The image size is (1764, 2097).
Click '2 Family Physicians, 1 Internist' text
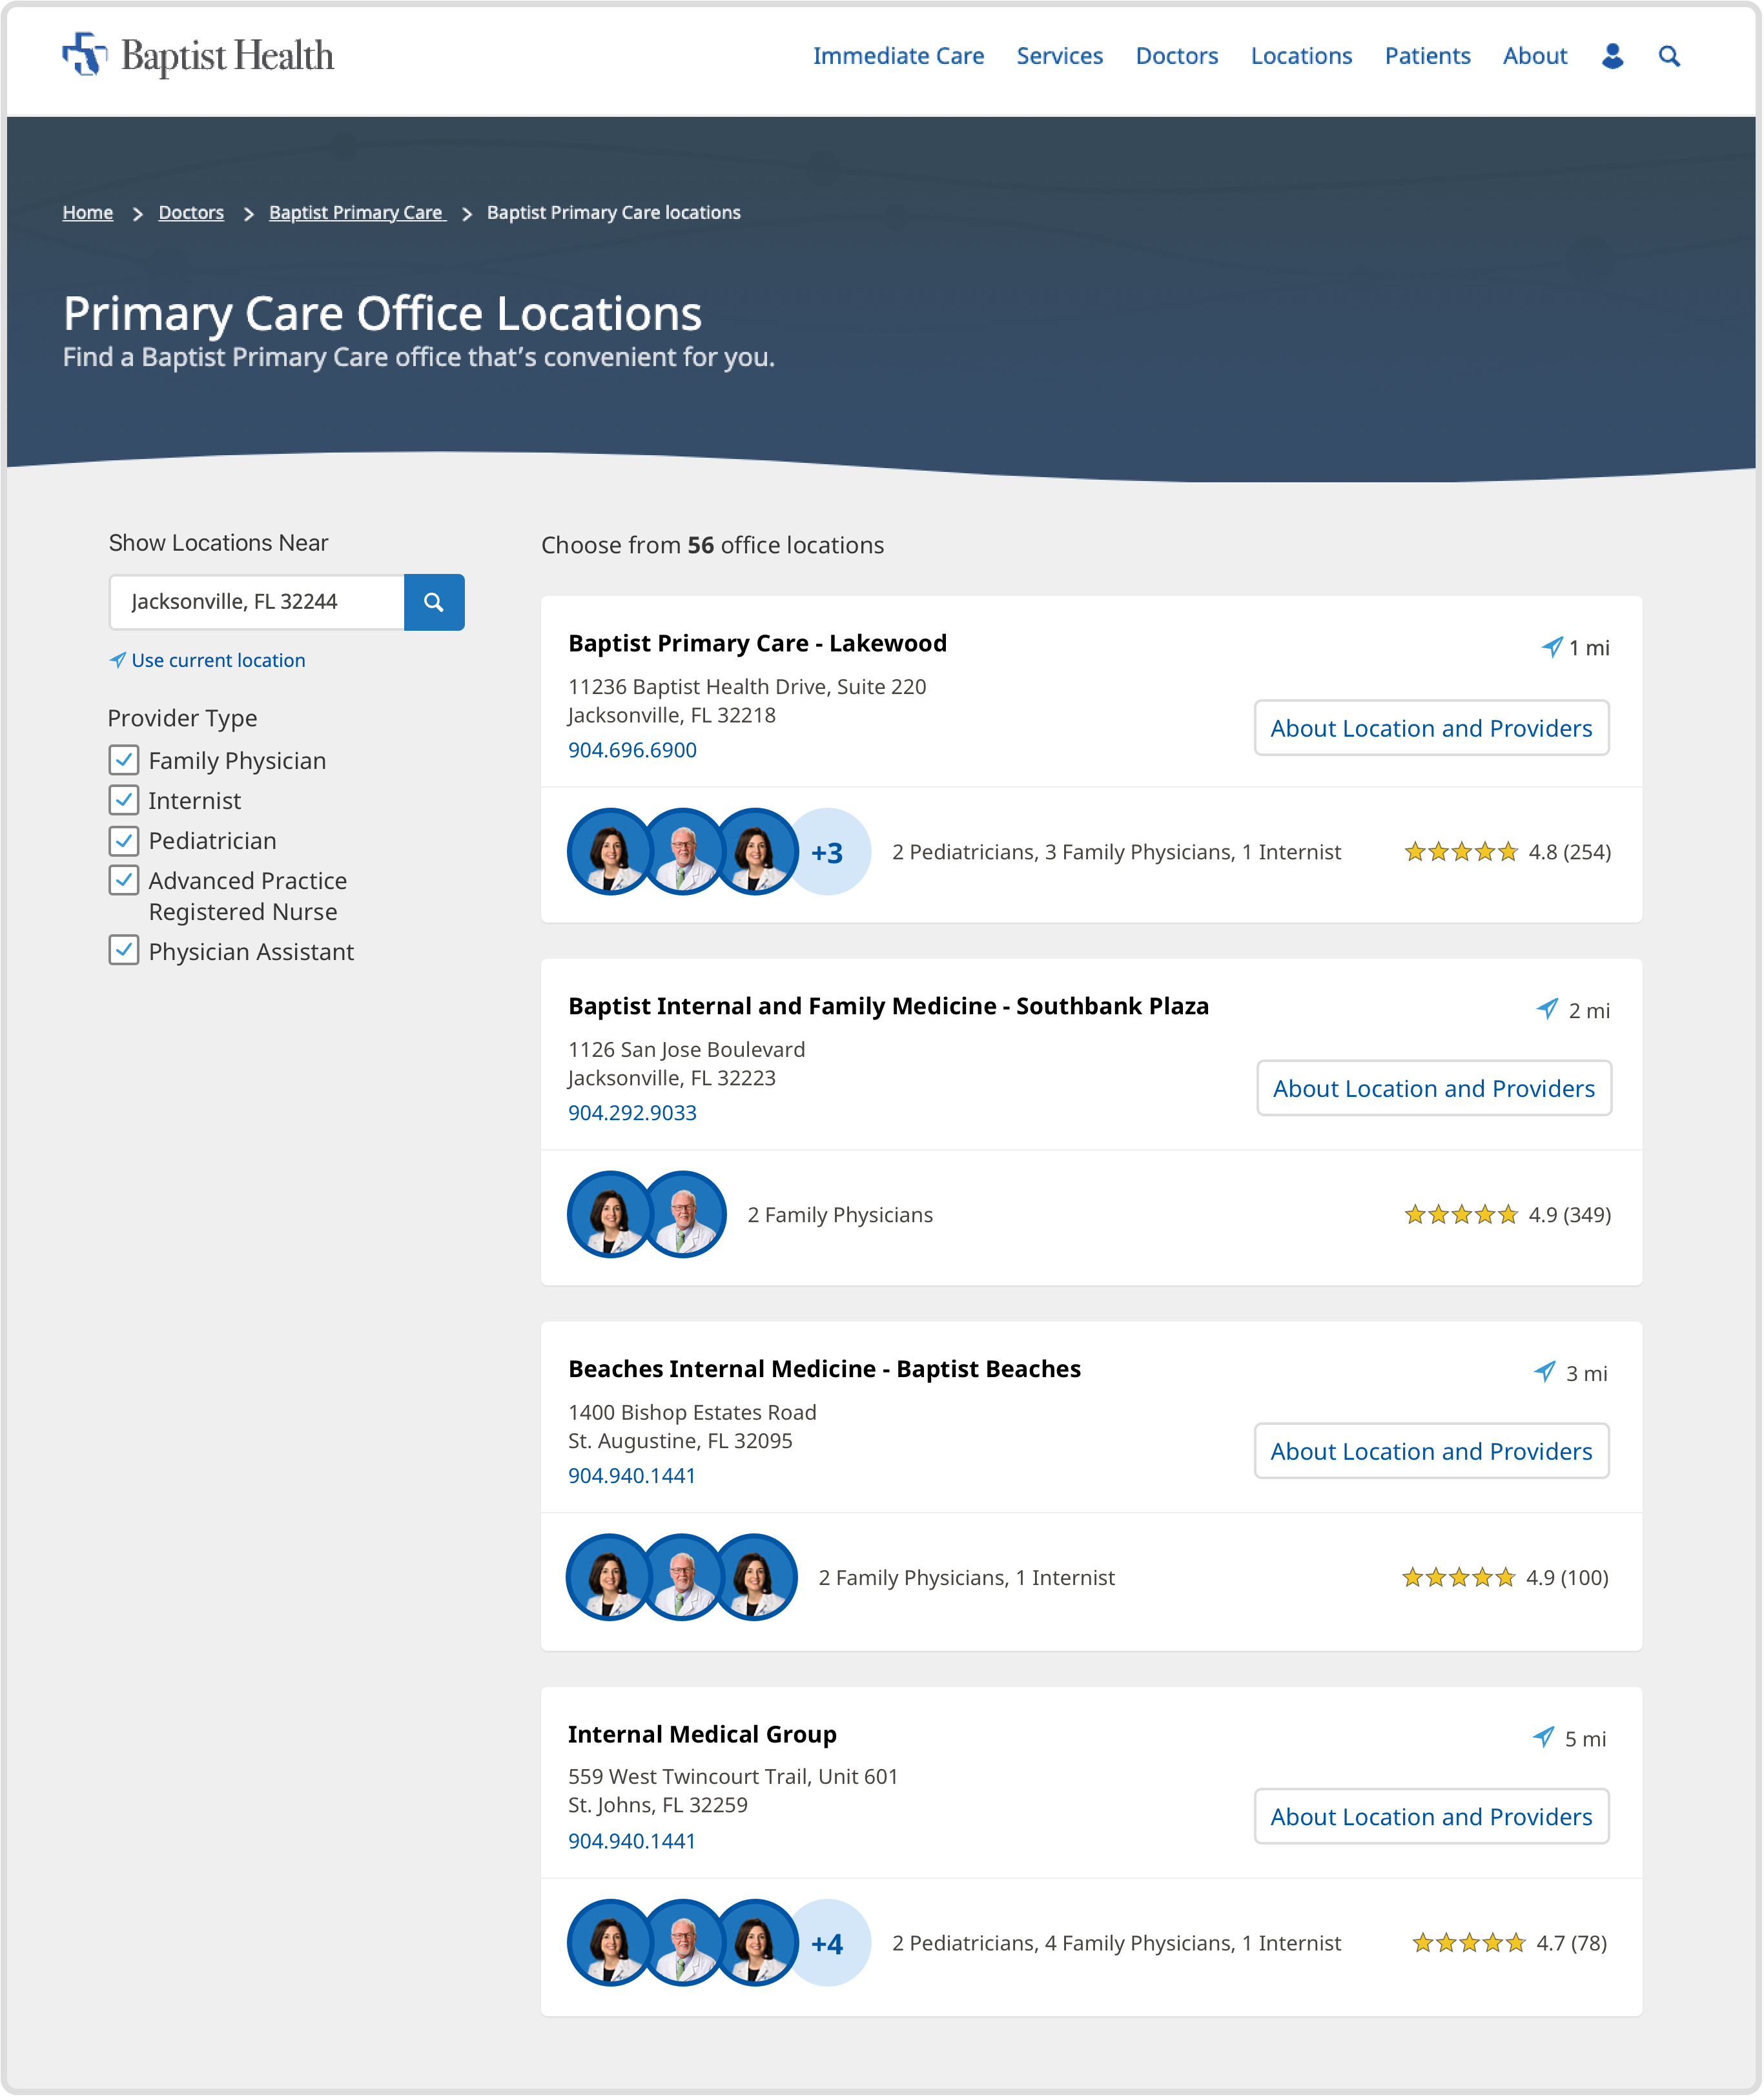967,1578
